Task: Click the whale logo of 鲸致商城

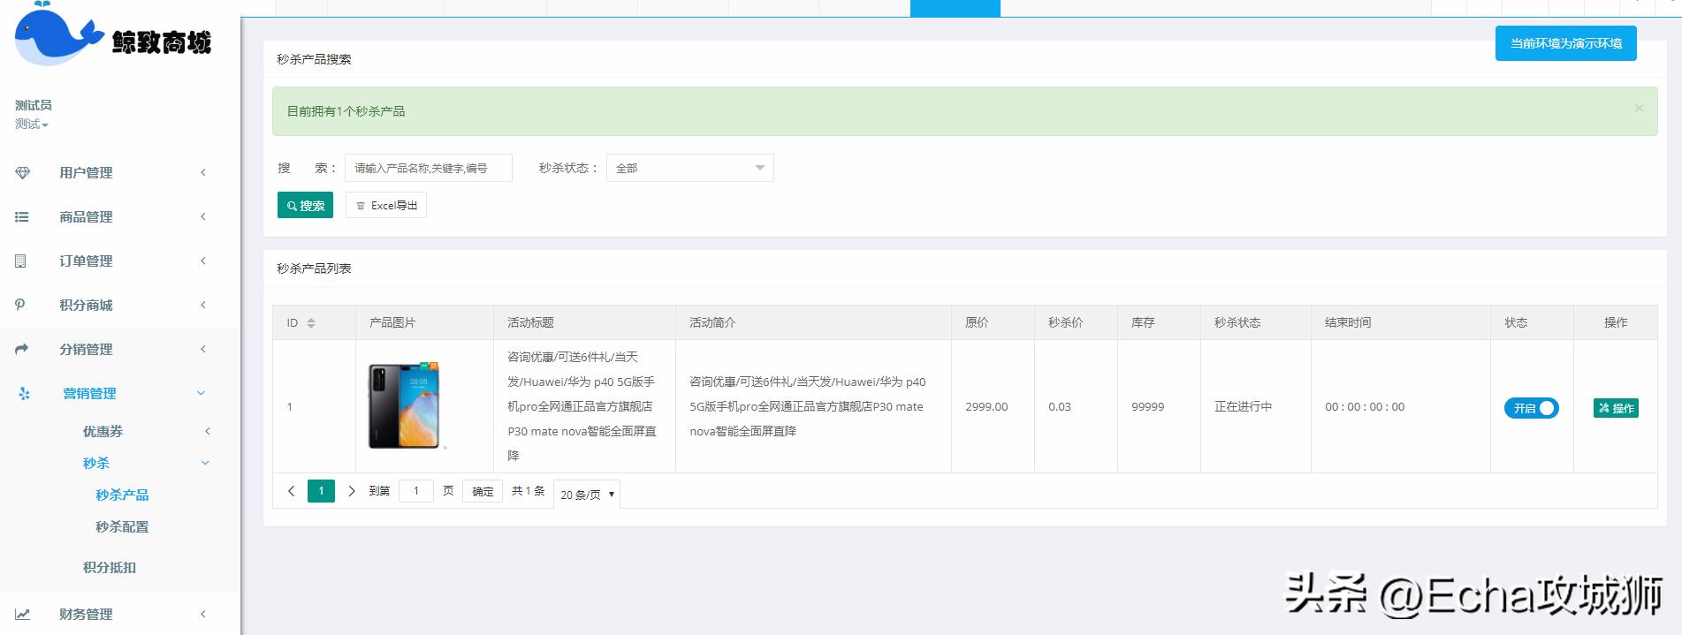Action: pos(58,34)
